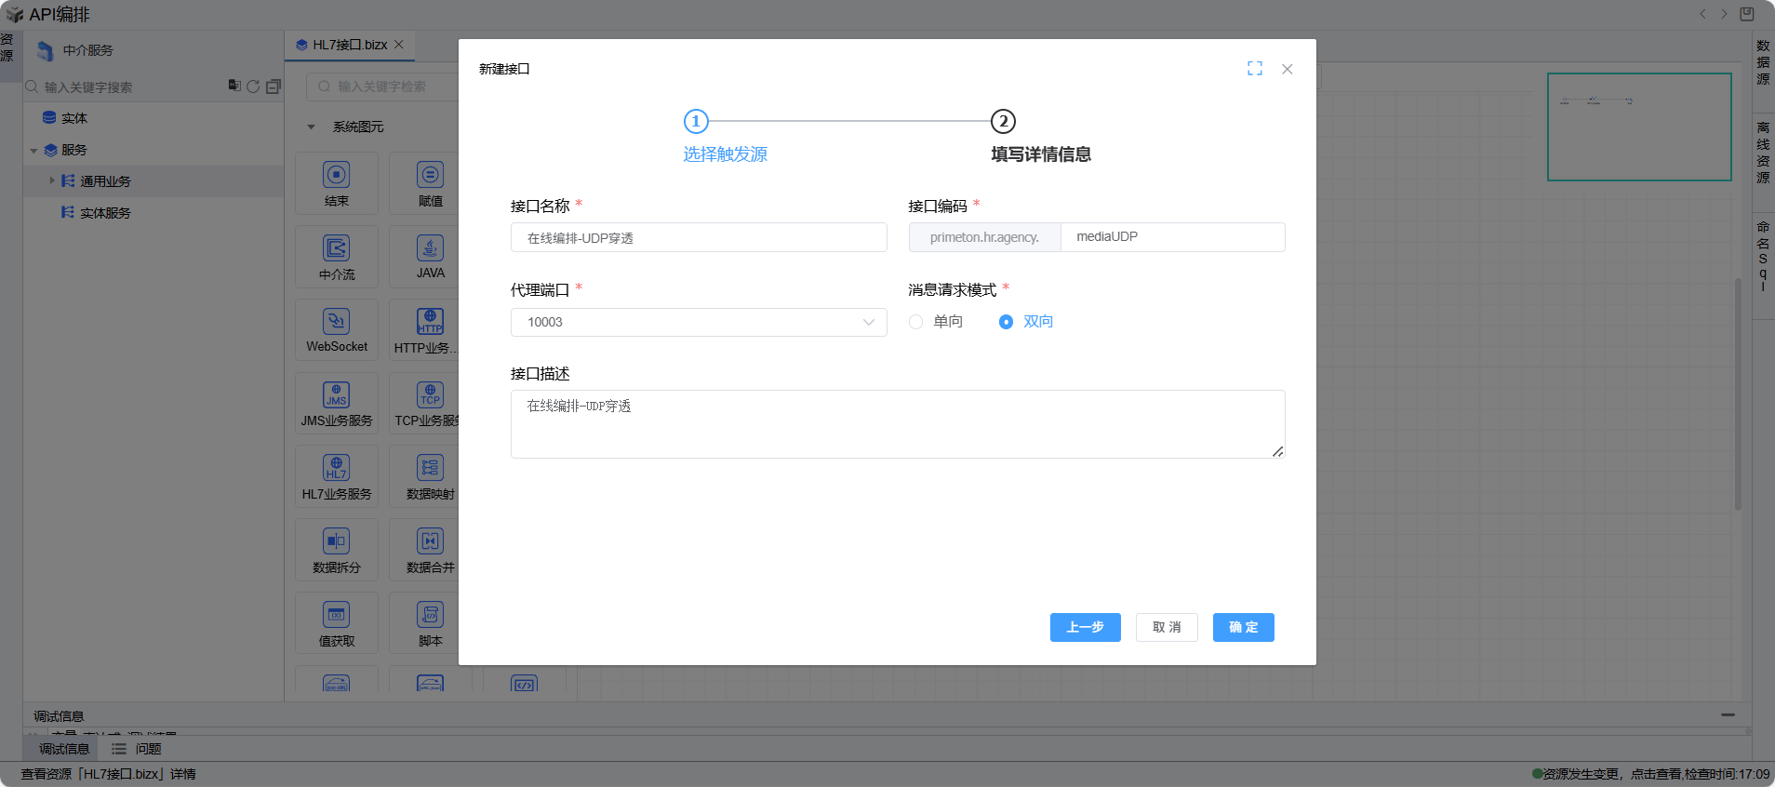Select the HL7业务服务 icon
This screenshot has width=1775, height=787.
tap(336, 468)
